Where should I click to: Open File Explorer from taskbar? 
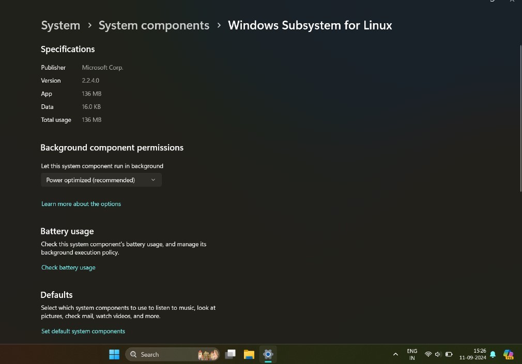click(x=249, y=354)
